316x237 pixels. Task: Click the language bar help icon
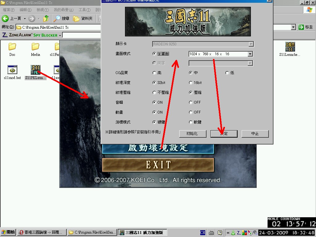(x=220, y=233)
